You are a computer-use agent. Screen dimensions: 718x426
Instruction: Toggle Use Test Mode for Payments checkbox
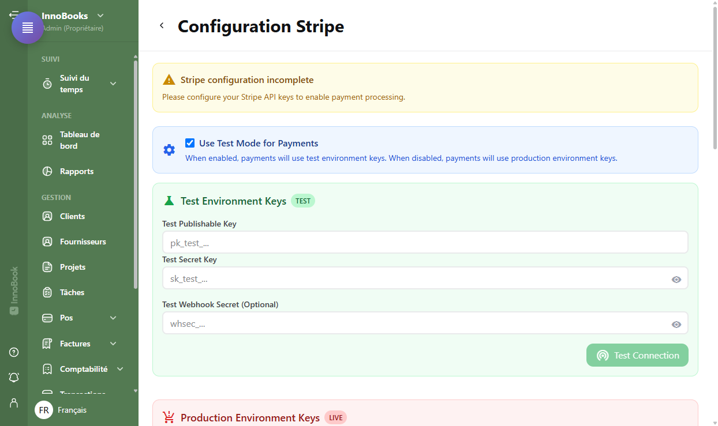pos(190,143)
